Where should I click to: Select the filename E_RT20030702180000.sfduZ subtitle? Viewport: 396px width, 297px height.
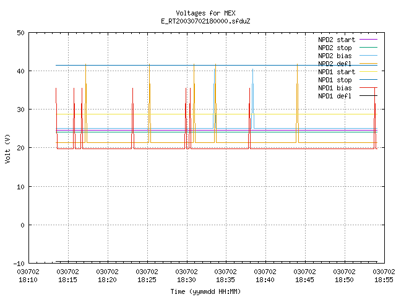pyautogui.click(x=205, y=21)
